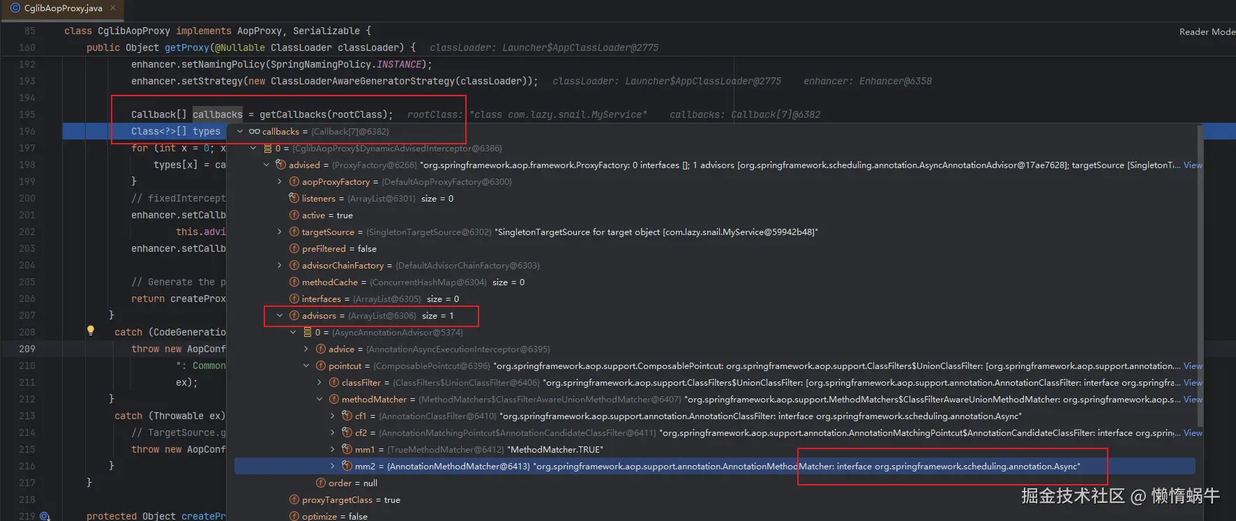This screenshot has width=1236, height=521.
Task: Click the field icon beside targetSource
Action: click(294, 232)
